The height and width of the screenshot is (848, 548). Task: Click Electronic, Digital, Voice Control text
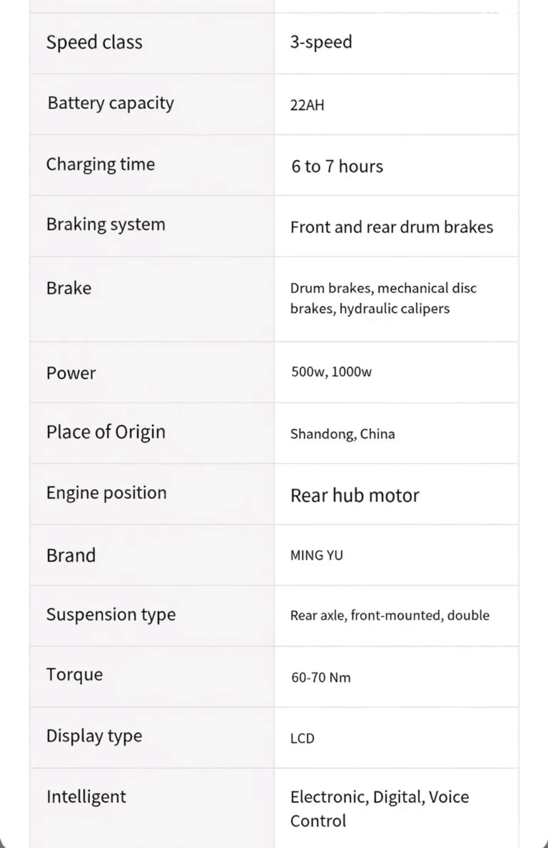[x=380, y=809]
